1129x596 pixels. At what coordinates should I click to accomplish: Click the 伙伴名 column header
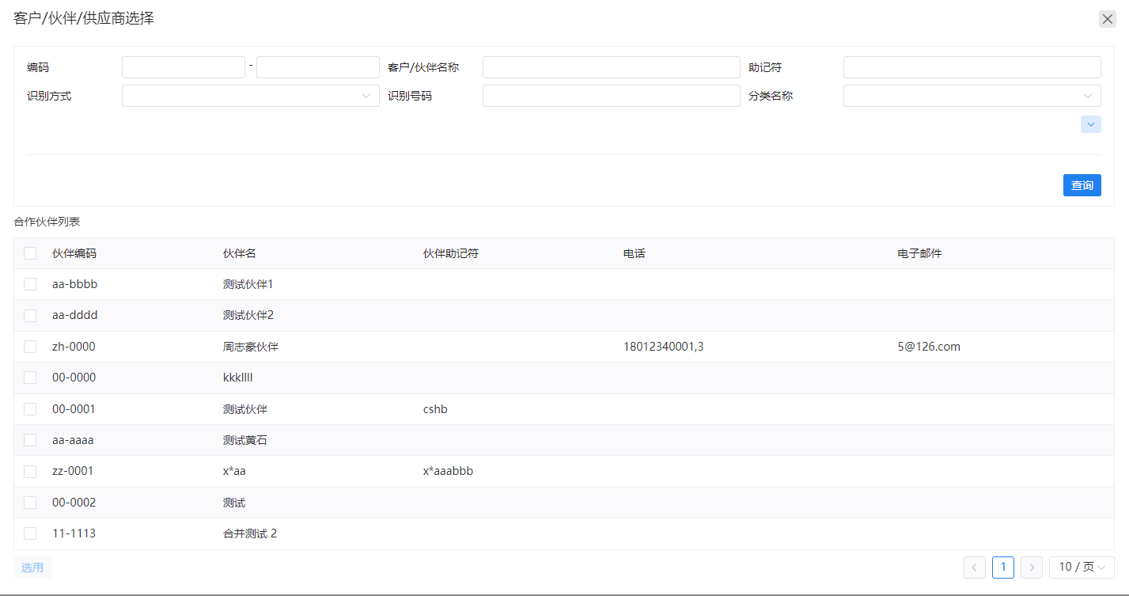(x=240, y=253)
